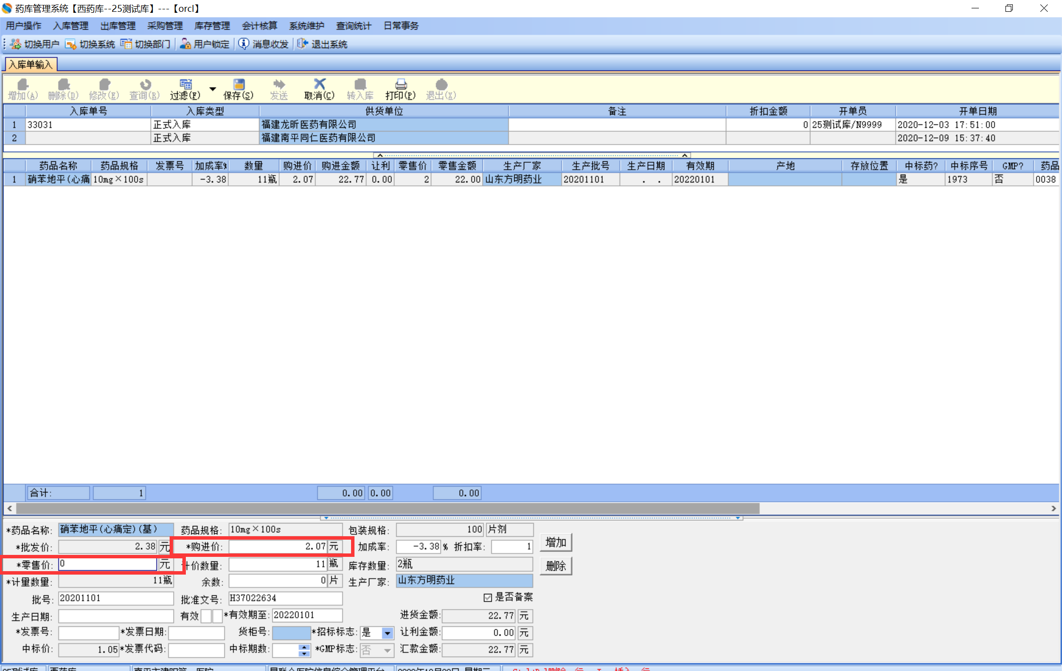The width and height of the screenshot is (1062, 671).
Task: Click the horizontal scrollbar right arrow
Action: pyautogui.click(x=1054, y=508)
